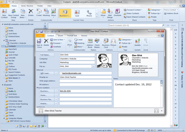
Task: Click the Save & Close icon
Action: tap(39, 43)
